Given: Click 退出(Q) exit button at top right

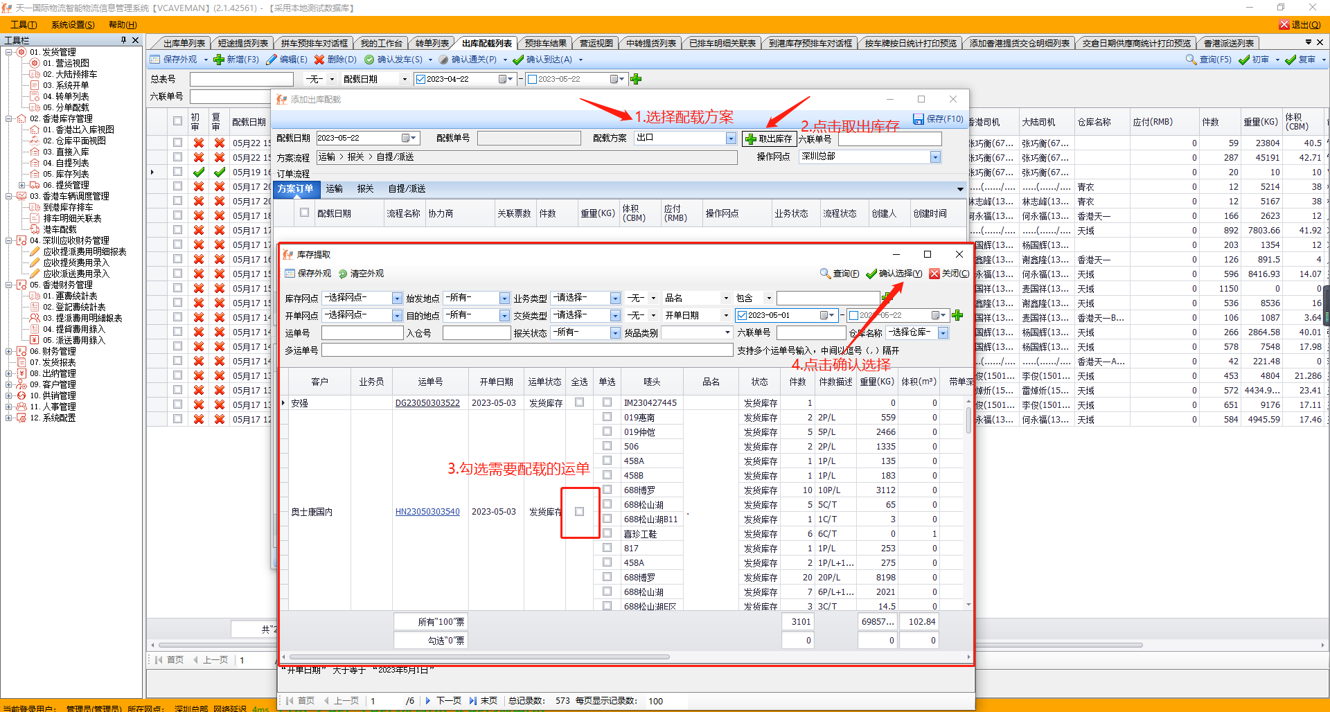Looking at the screenshot, I should 1300,25.
